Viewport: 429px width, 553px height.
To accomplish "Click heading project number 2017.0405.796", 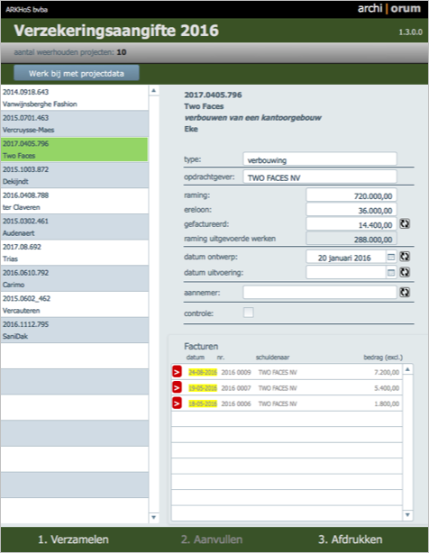I will click(x=213, y=95).
